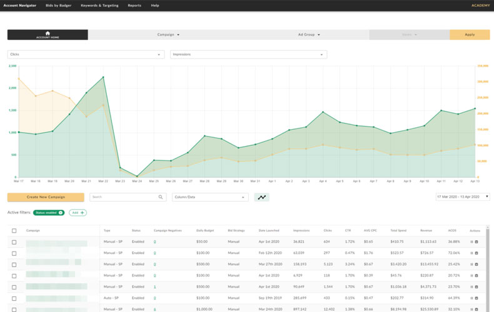Check the campaign row with 90,649 impressions
This screenshot has height=312, width=494.
[14, 287]
